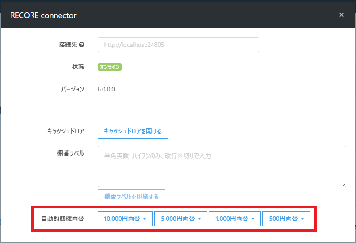Open the 10,000円両替 dropdown
The width and height of the screenshot is (356, 243).
point(125,219)
